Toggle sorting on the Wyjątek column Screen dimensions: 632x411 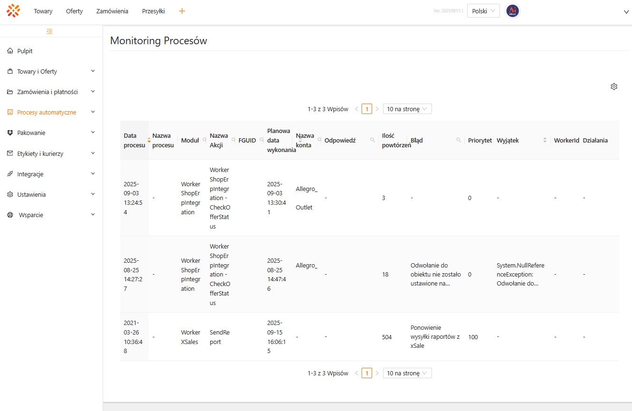pyautogui.click(x=545, y=140)
